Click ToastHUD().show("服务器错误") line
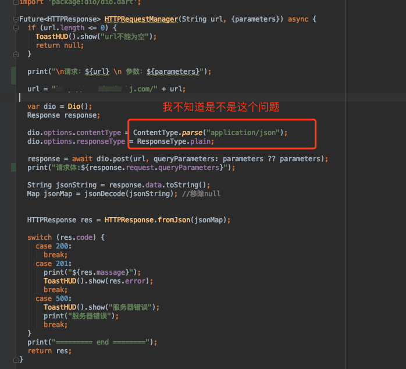 click(101, 307)
